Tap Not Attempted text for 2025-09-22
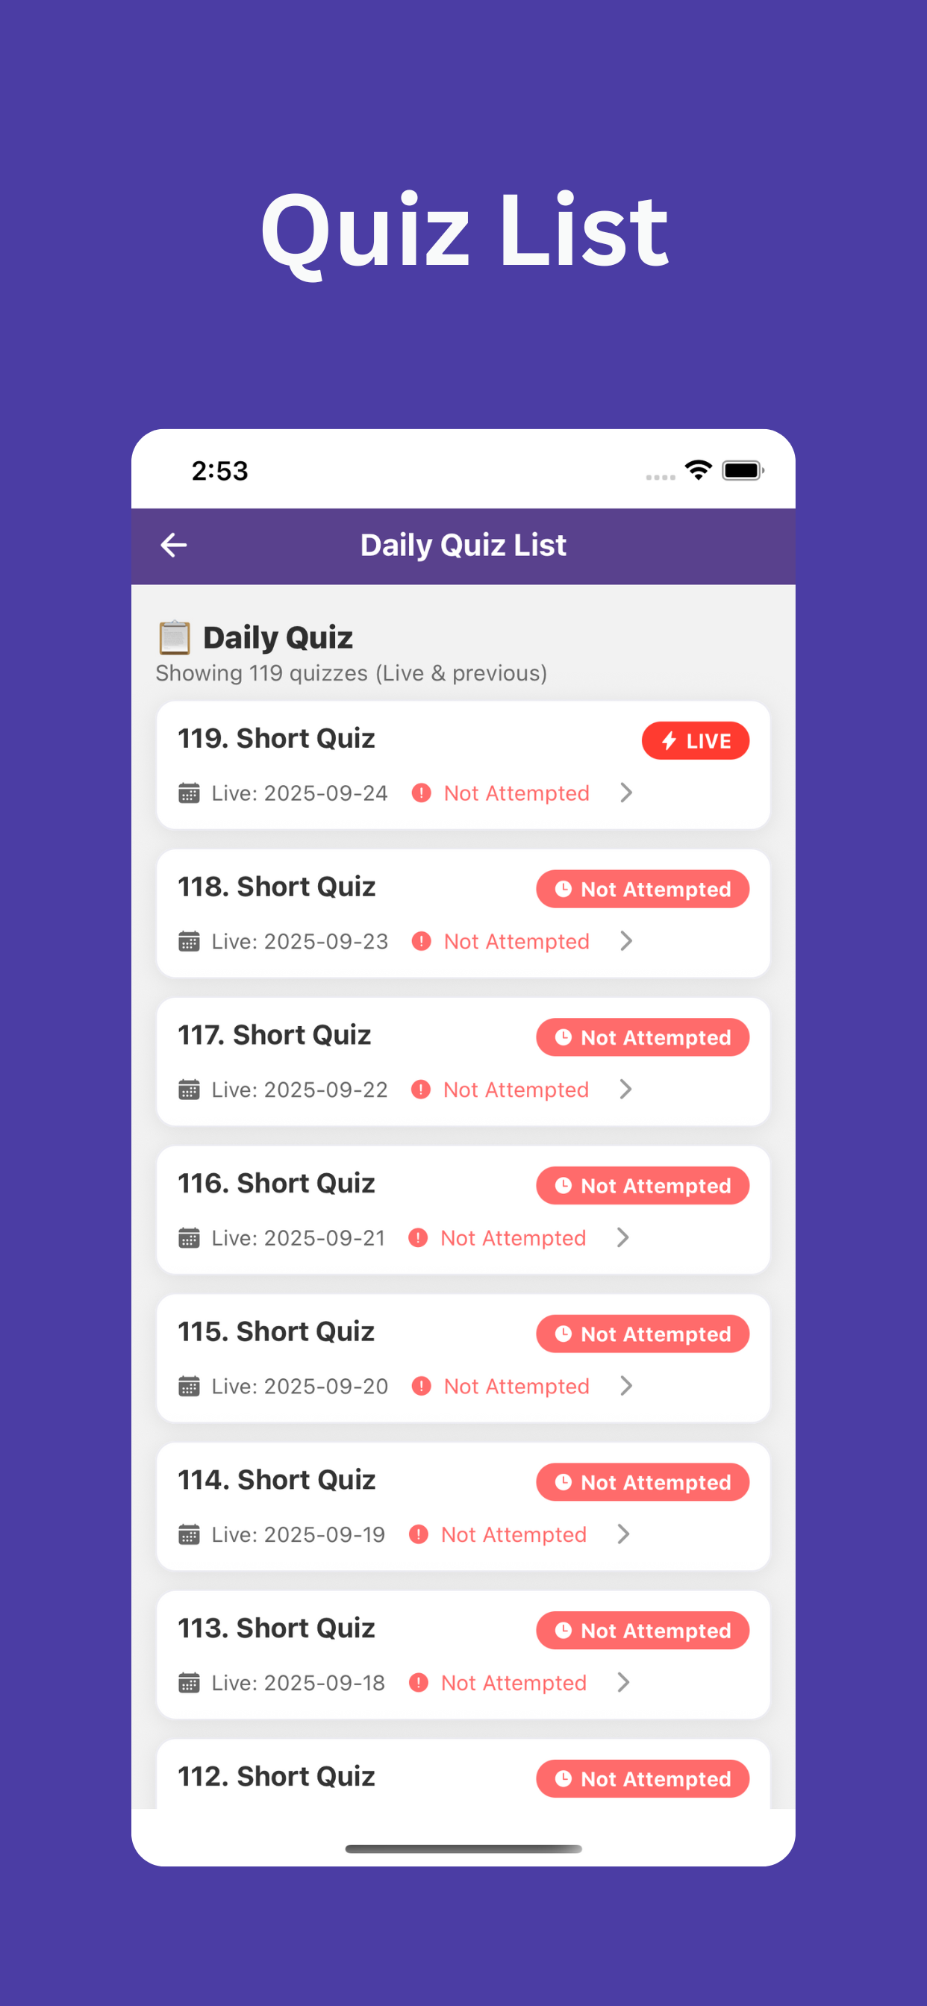The width and height of the screenshot is (927, 2006). tap(516, 1090)
